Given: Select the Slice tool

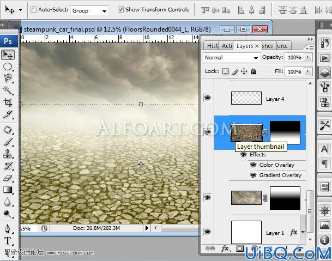Looking at the screenshot, I should point(8,114).
